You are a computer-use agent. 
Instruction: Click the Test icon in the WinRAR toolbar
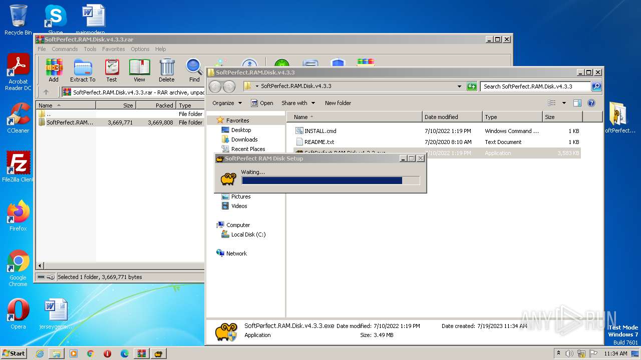pos(112,70)
